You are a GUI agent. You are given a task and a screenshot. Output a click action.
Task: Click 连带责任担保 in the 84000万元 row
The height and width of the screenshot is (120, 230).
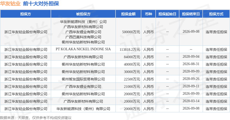216,57
